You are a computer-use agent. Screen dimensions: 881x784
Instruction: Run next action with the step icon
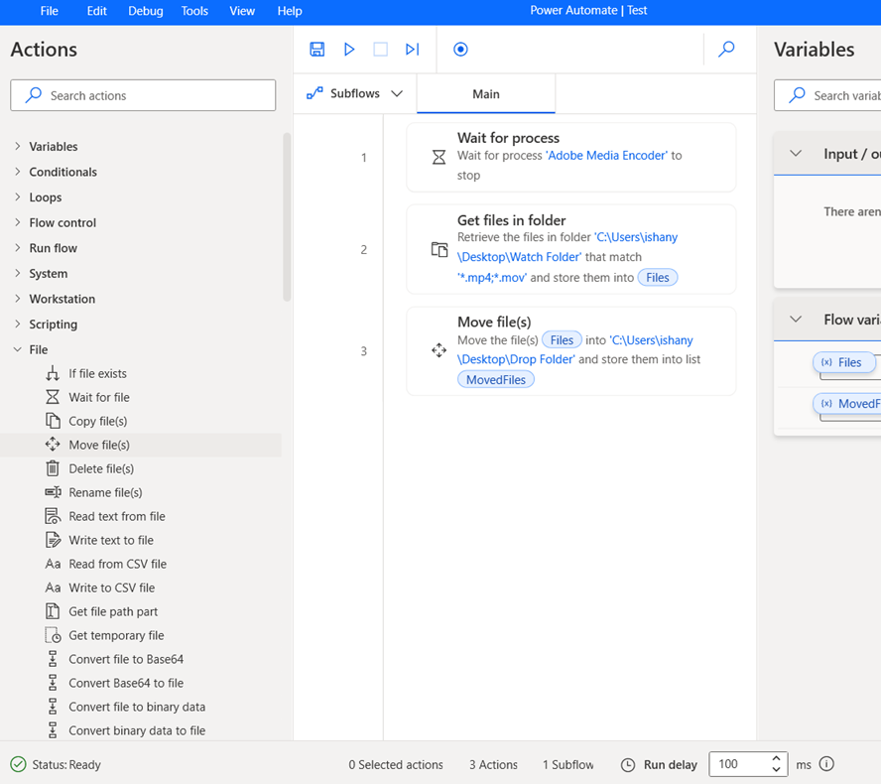[x=413, y=50]
